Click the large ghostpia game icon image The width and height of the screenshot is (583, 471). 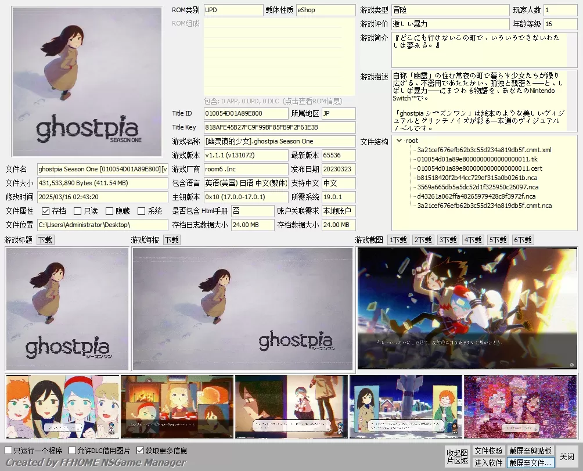click(x=87, y=81)
